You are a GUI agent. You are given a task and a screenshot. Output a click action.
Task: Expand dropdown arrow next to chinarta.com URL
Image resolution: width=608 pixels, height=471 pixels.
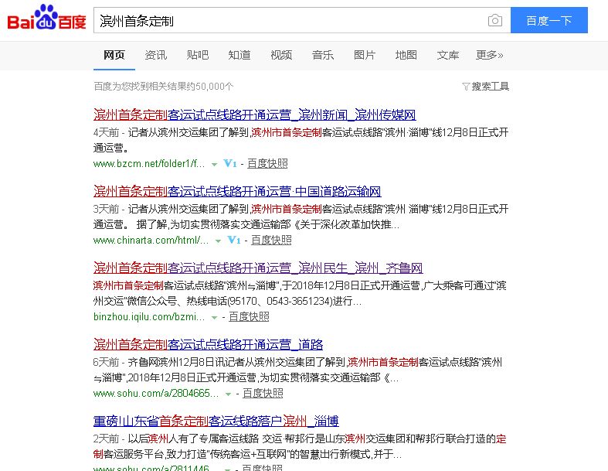218,241
